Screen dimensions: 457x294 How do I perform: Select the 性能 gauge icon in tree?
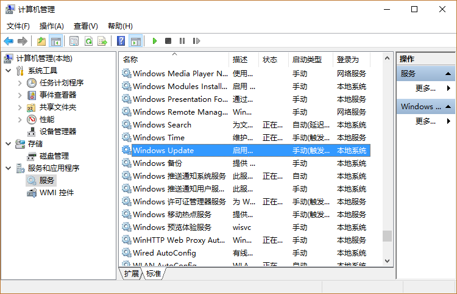click(32, 120)
